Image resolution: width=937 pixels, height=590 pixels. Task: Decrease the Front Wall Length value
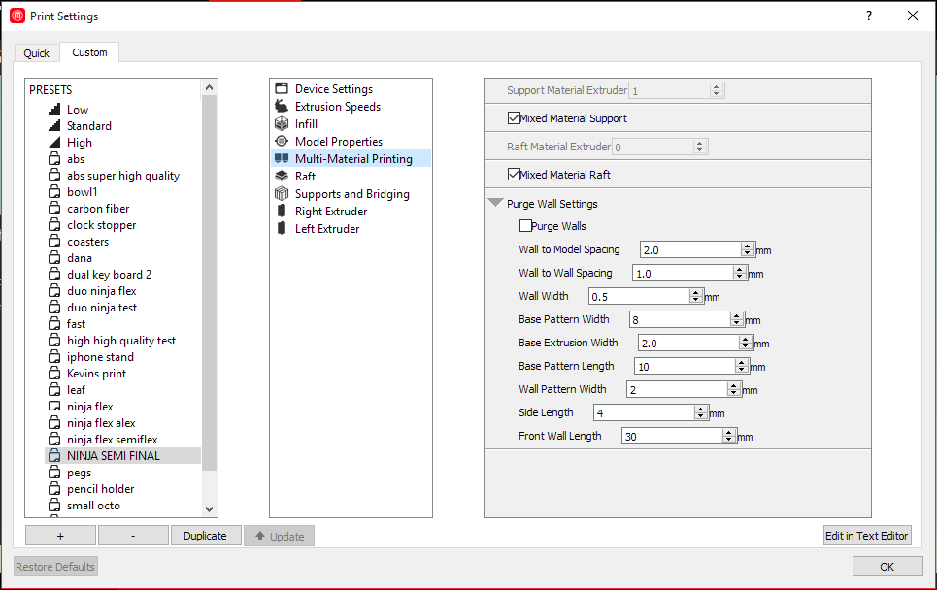point(729,440)
